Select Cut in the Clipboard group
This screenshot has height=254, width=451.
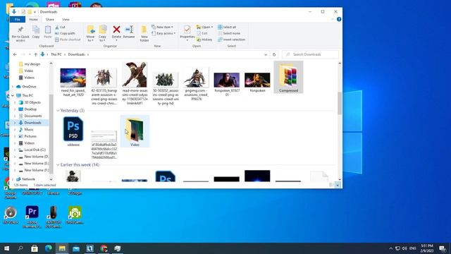(x=60, y=27)
